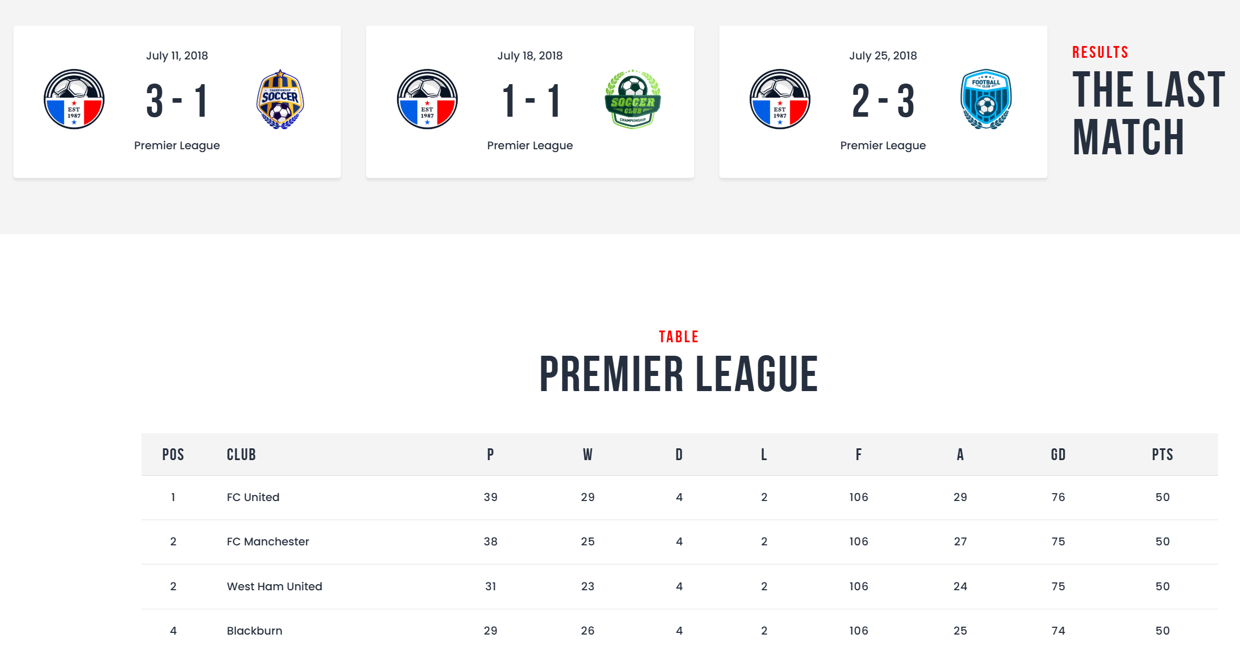Click the green Soccer Club badge
The height and width of the screenshot is (652, 1240).
tap(633, 99)
